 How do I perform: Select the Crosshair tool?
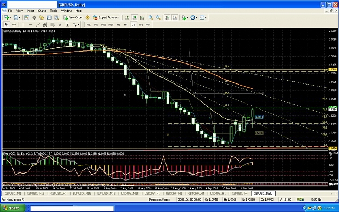click(14, 25)
